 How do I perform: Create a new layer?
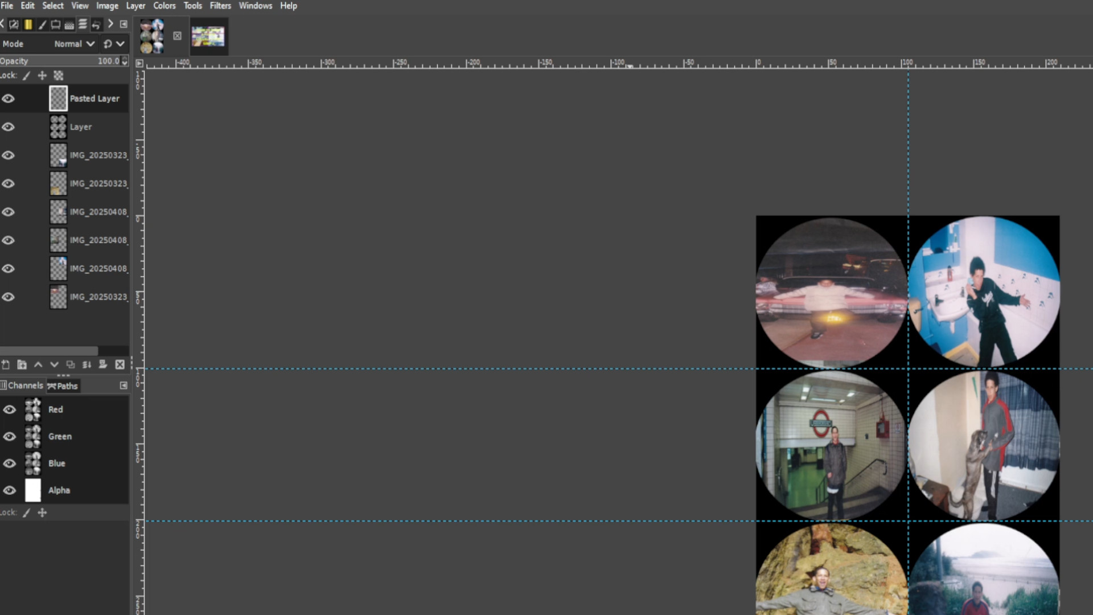coord(6,364)
